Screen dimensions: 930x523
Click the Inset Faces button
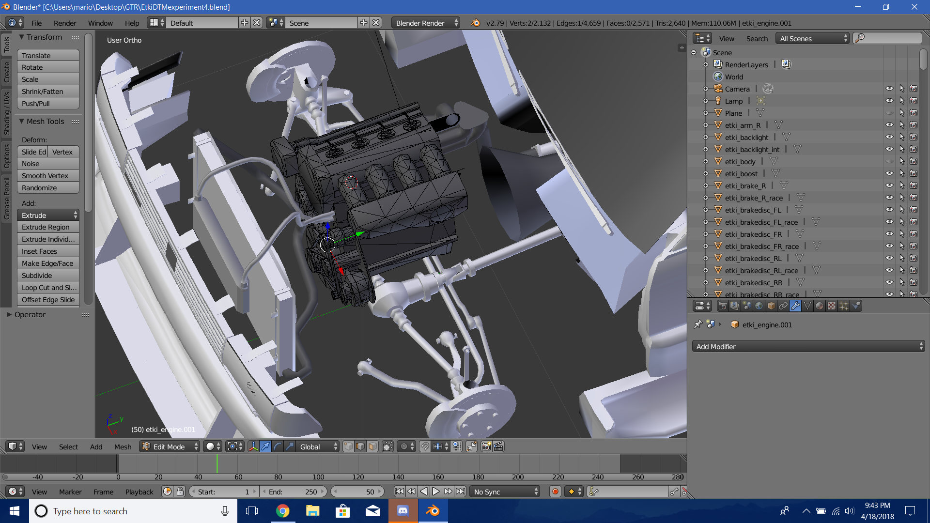47,251
